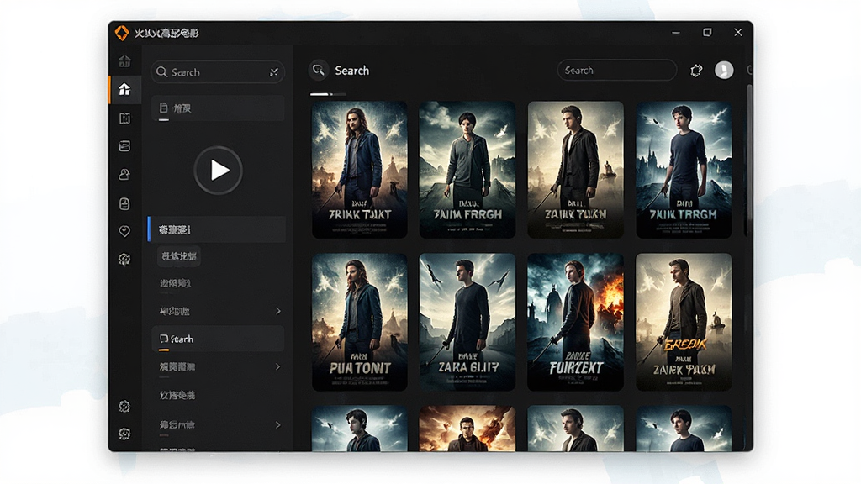Click the orange app logo in title bar

(122, 33)
